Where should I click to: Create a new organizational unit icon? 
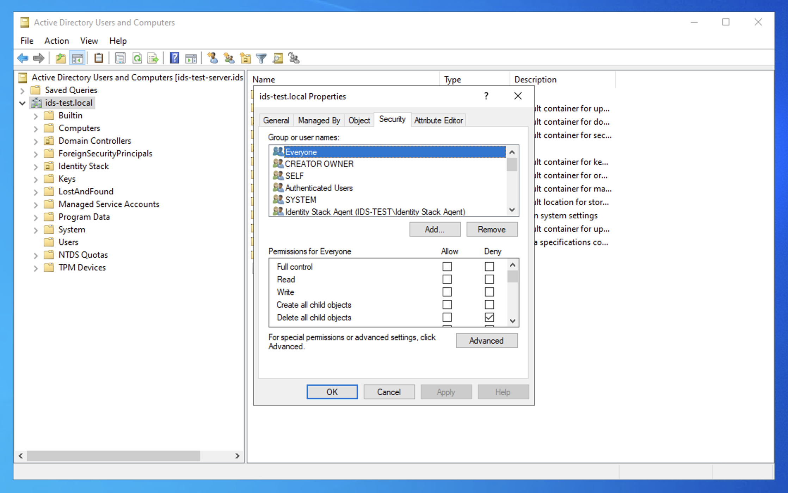[245, 58]
